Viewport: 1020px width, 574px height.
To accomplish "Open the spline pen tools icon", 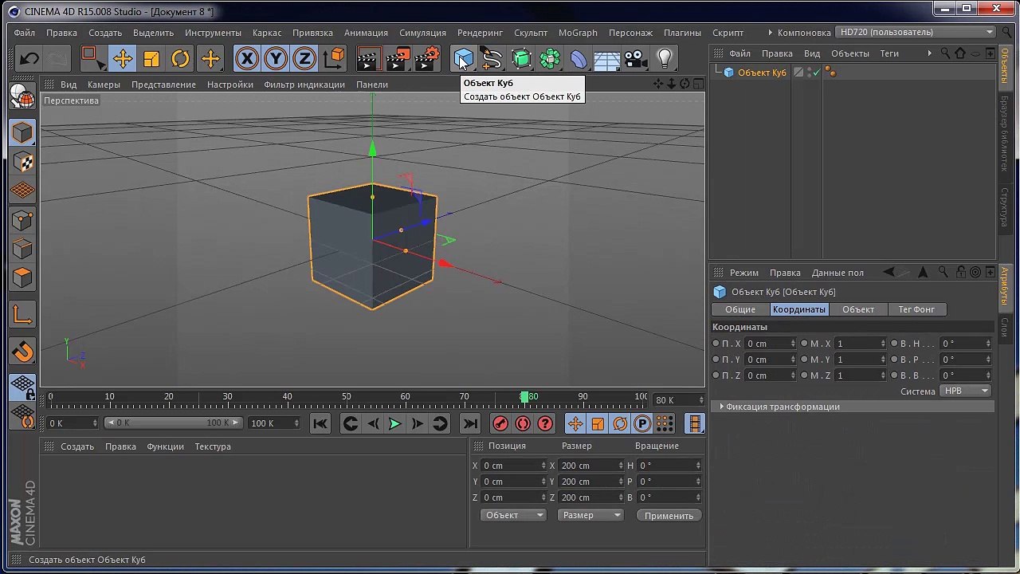I will click(x=492, y=58).
